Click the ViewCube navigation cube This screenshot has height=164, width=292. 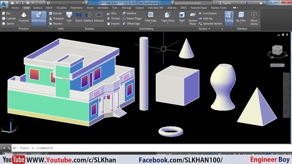tap(277, 50)
